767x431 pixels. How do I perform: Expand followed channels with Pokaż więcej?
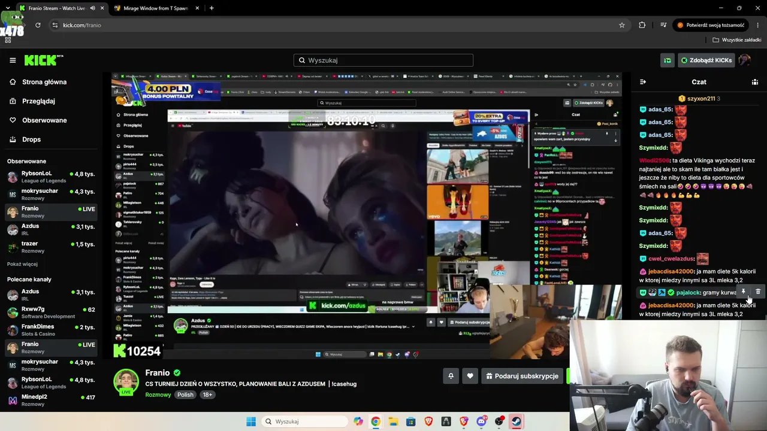click(22, 264)
